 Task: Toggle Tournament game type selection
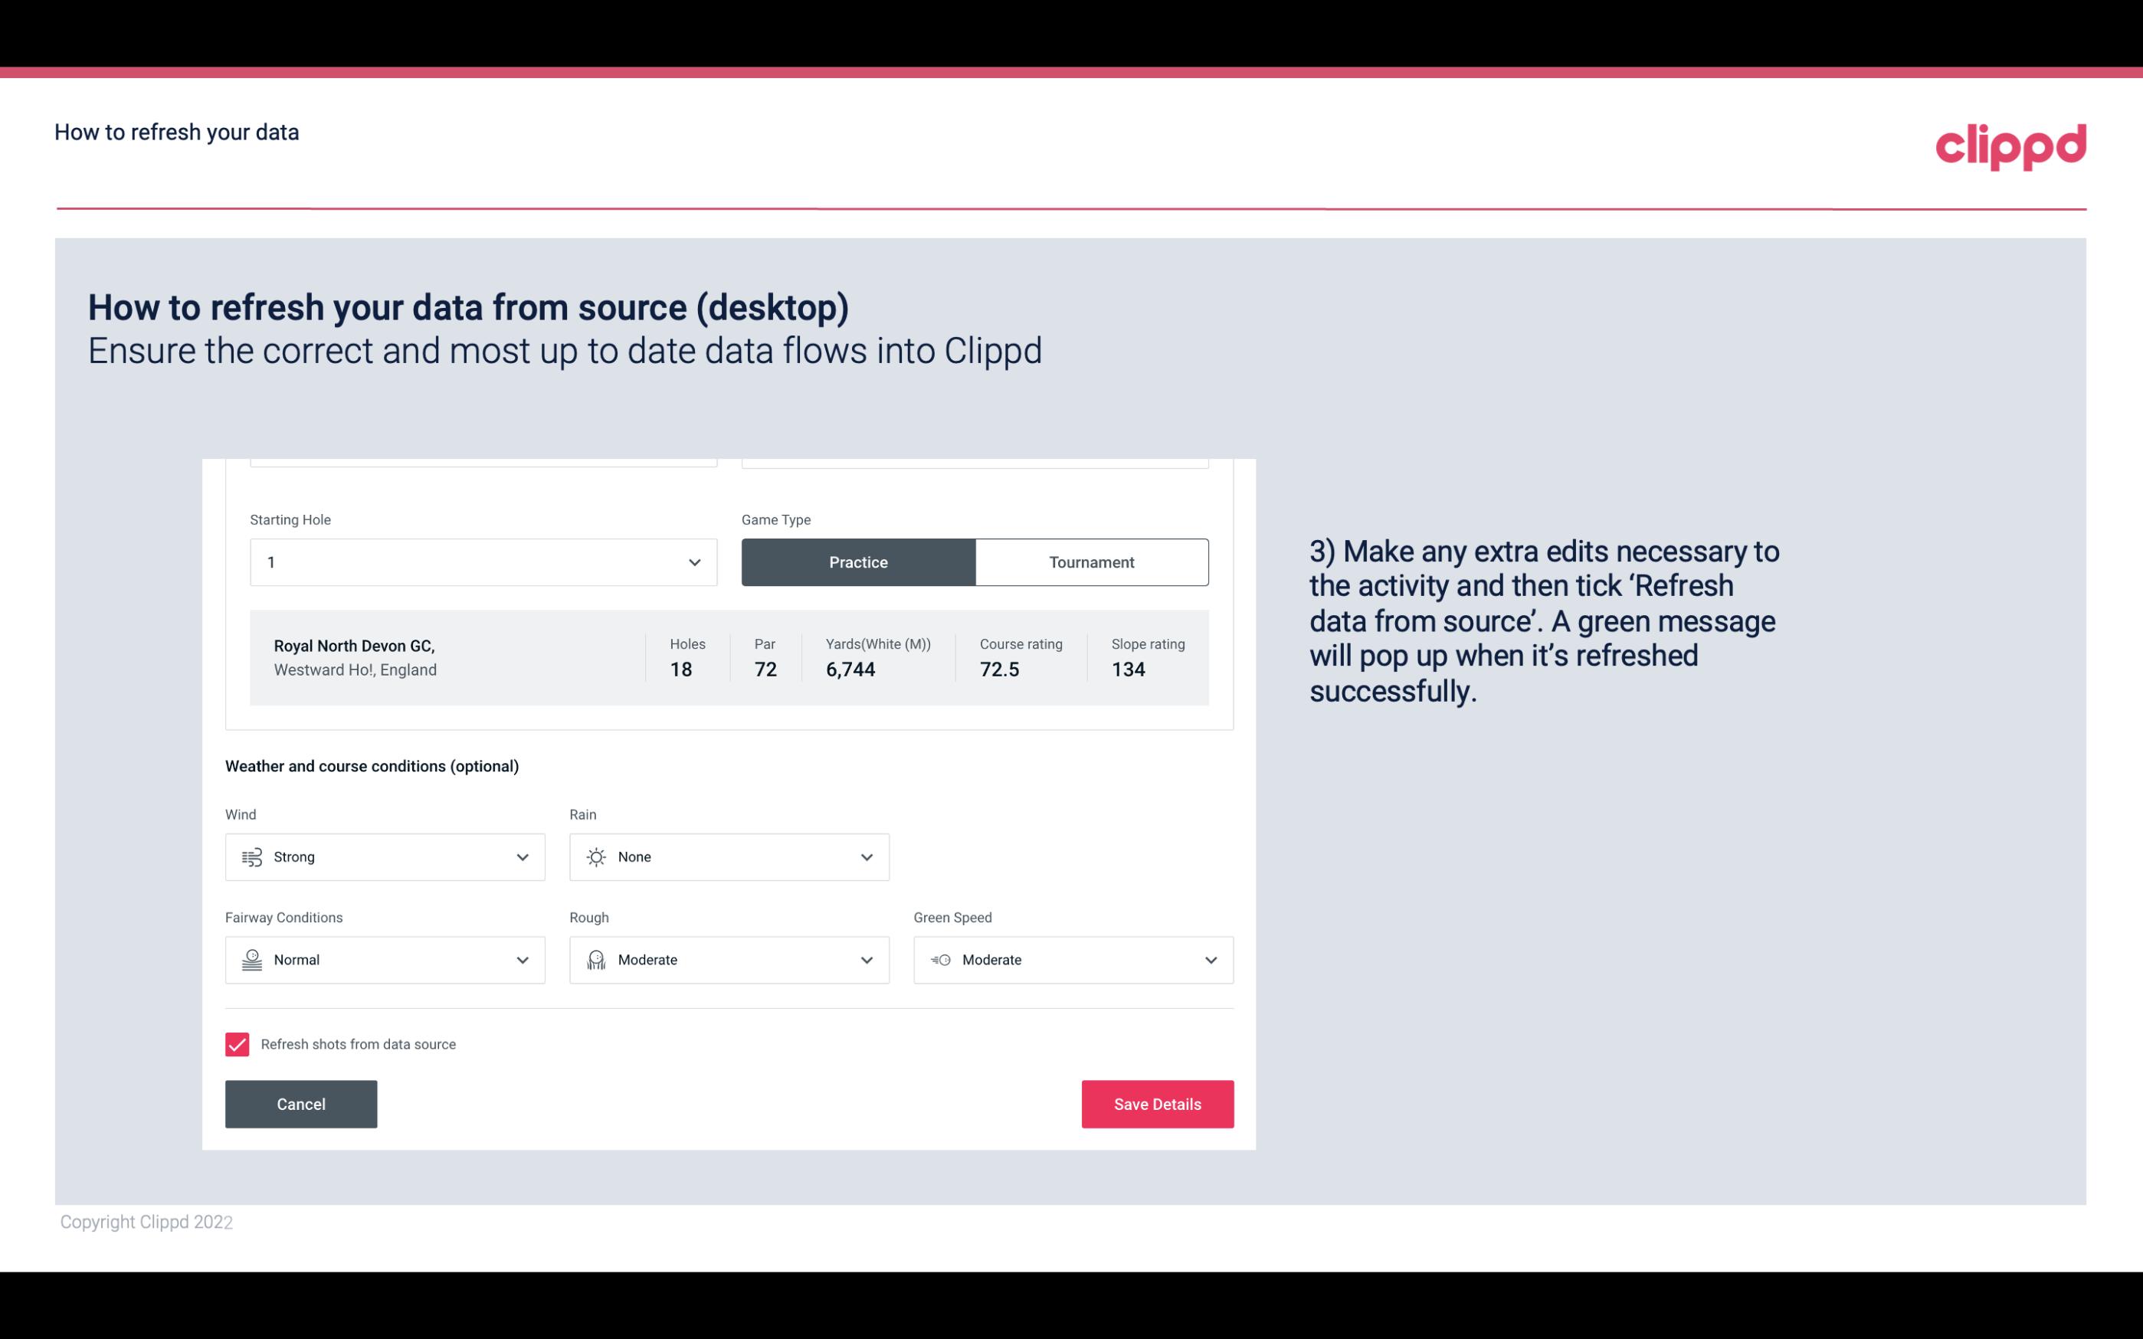click(x=1091, y=561)
